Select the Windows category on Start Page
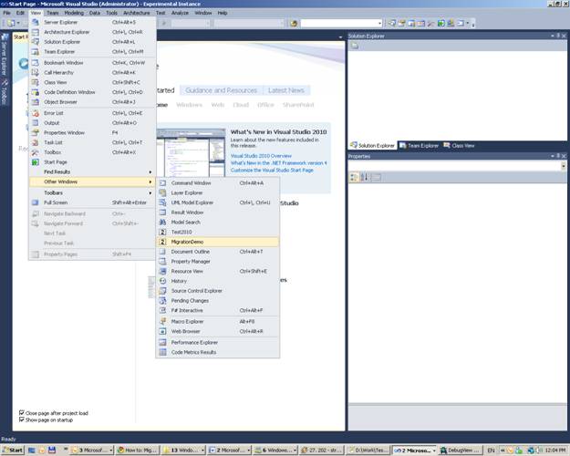The height and width of the screenshot is (456, 570). click(x=189, y=105)
